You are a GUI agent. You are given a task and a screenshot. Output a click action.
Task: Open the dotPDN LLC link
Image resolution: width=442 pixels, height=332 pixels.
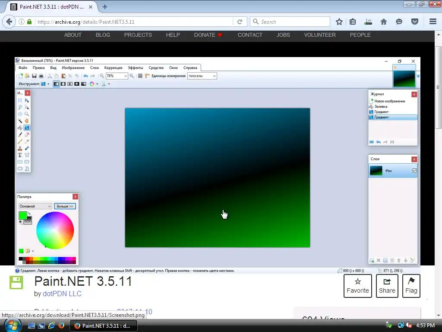click(62, 294)
